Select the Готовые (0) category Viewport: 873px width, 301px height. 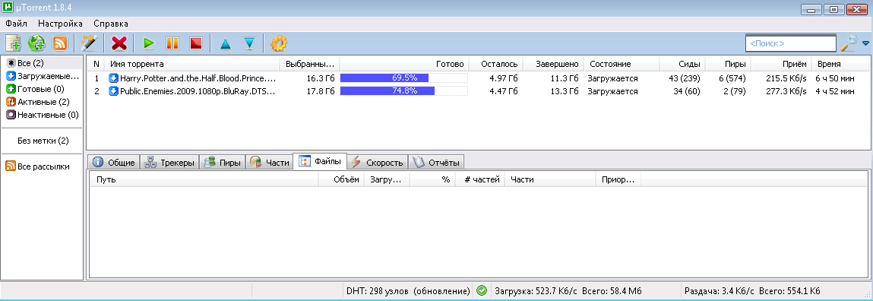pyautogui.click(x=34, y=89)
